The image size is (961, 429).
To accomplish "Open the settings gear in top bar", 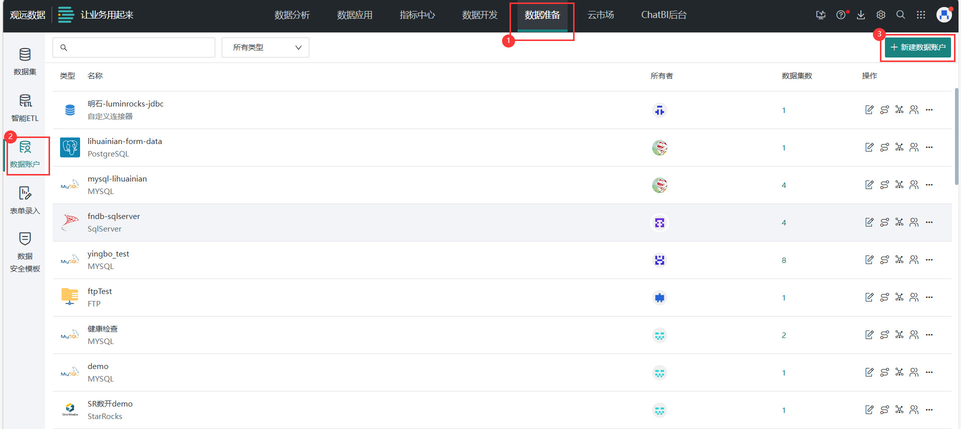I will tap(881, 15).
